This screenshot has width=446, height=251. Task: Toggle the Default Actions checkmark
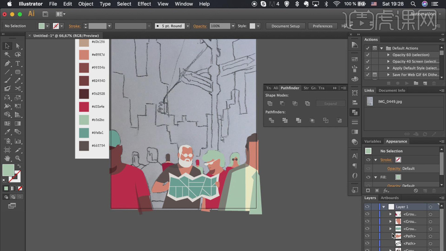click(x=368, y=48)
